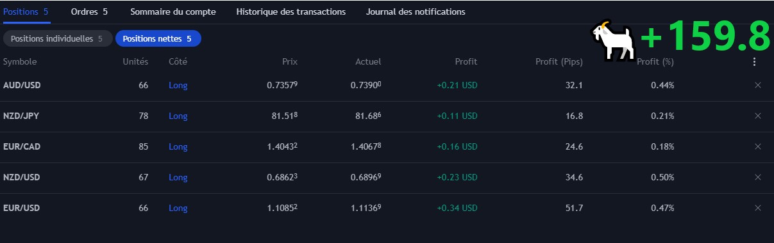774x243 pixels.
Task: Select the Positions nettes pill
Action: pyautogui.click(x=158, y=39)
